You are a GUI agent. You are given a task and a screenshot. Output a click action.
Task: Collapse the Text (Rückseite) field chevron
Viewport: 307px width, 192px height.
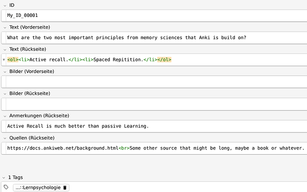(x=5, y=50)
